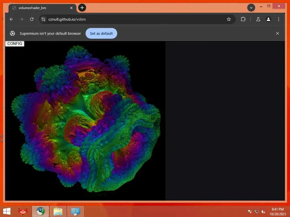The width and height of the screenshot is (290, 217).
Task: Click Set as default button
Action: pos(101,33)
